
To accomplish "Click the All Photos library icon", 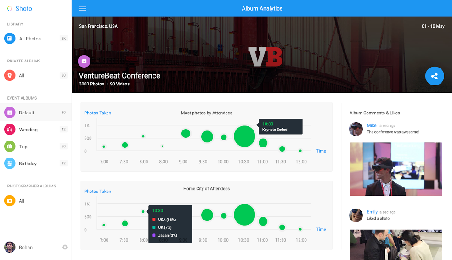I will point(10,39).
